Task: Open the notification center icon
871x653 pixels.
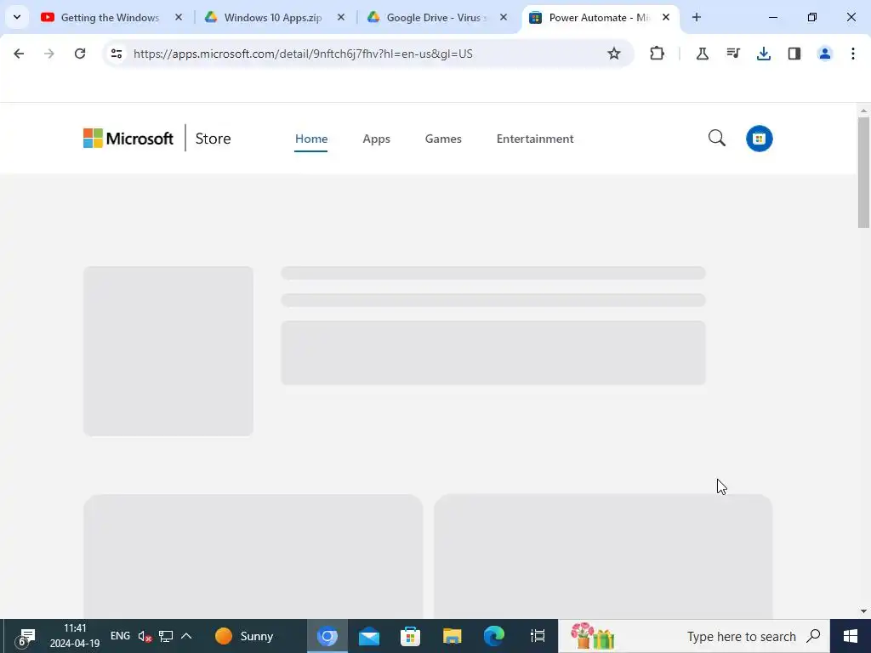Action: (x=25, y=637)
